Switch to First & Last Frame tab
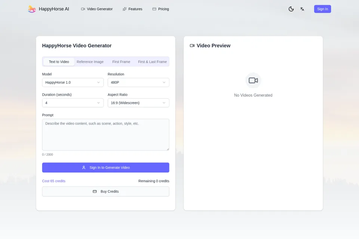Image resolution: width=359 pixels, height=239 pixels. (x=152, y=62)
